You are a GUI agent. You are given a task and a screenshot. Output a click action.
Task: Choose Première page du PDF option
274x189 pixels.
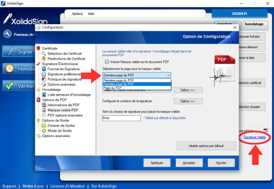[x=137, y=80]
